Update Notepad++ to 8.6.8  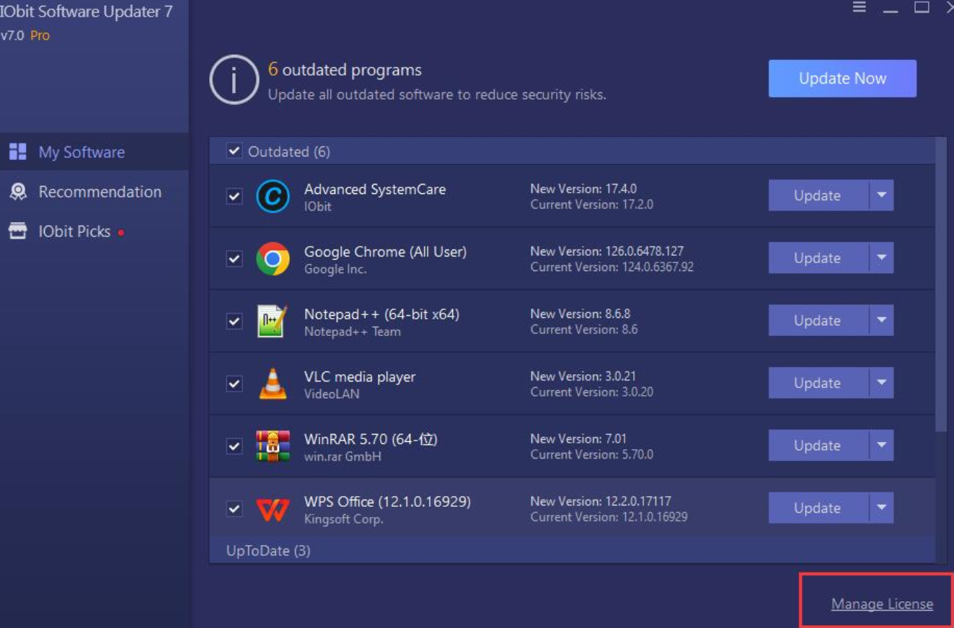click(x=818, y=320)
